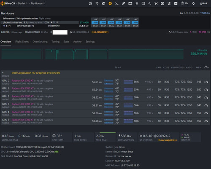
Task: Click the toolbar icon left of the orange upgrade arrow
Action: click(103, 3)
